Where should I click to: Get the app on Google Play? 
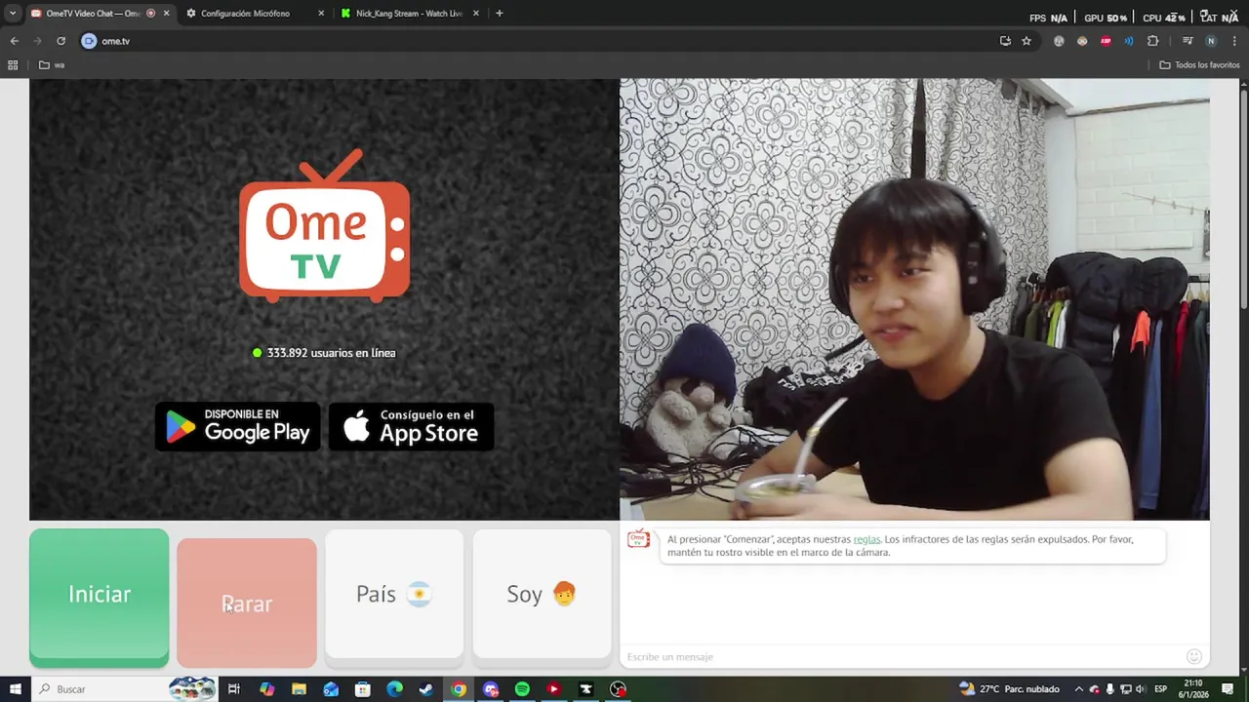238,427
